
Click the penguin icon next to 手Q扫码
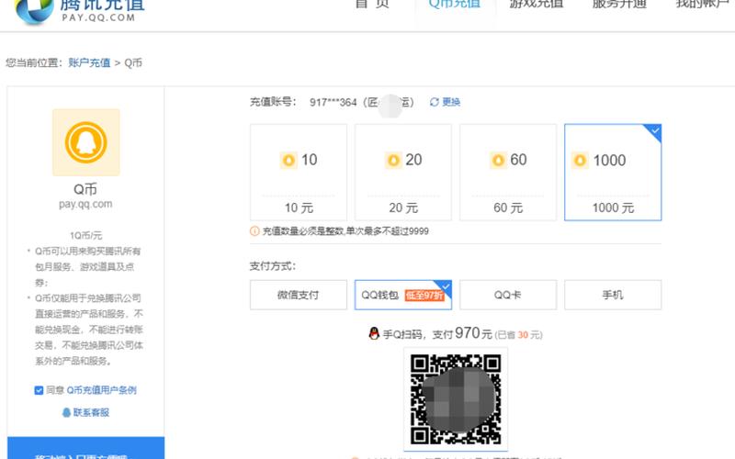point(374,333)
